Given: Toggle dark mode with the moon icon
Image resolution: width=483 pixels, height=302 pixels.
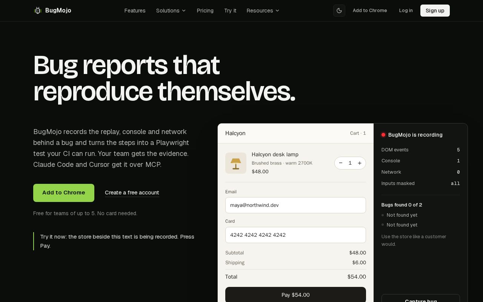Looking at the screenshot, I should (339, 11).
